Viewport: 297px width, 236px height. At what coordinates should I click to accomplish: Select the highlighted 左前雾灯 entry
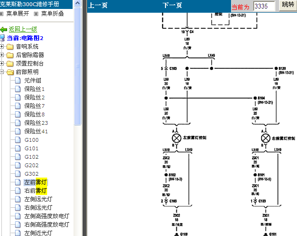pos(35,182)
